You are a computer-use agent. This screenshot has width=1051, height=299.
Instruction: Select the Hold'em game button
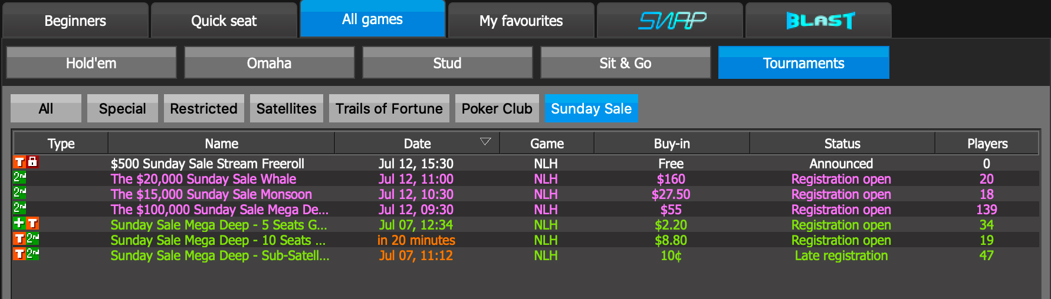coord(91,63)
